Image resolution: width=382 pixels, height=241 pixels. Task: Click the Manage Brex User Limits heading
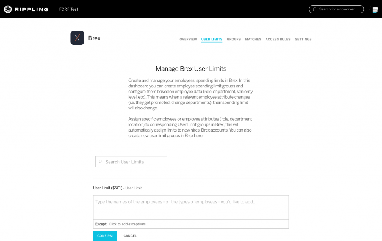[191, 69]
